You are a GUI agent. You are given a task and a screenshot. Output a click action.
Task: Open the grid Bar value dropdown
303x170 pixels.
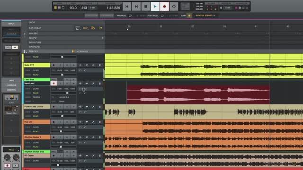[78, 28]
